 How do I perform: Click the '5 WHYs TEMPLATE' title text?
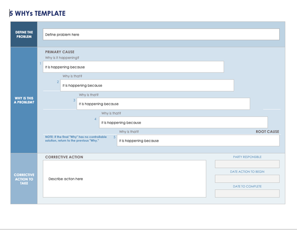pyautogui.click(x=37, y=13)
